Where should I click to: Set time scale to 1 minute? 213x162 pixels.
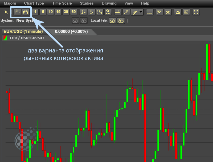tap(35, 12)
